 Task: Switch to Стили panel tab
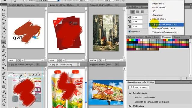177,37
